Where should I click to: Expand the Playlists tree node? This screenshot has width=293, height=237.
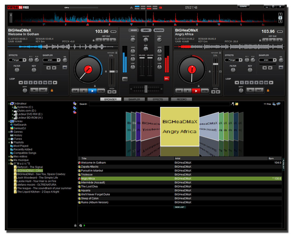pos(8,142)
